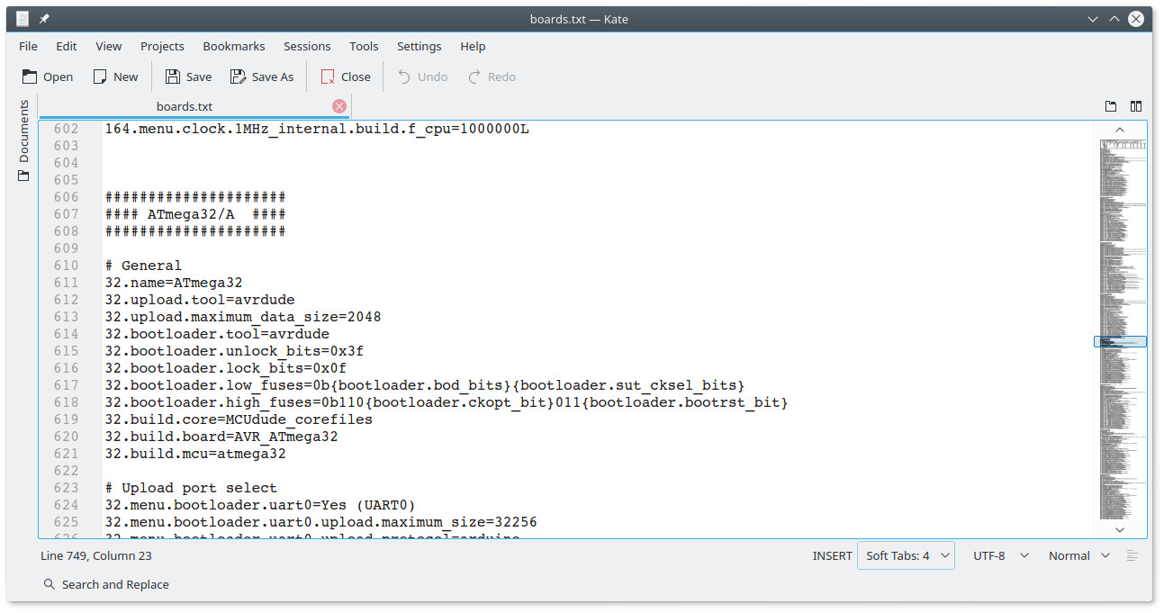Viewport: 1164px width, 613px height.
Task: Click line number 623 in the gutter
Action: 66,488
